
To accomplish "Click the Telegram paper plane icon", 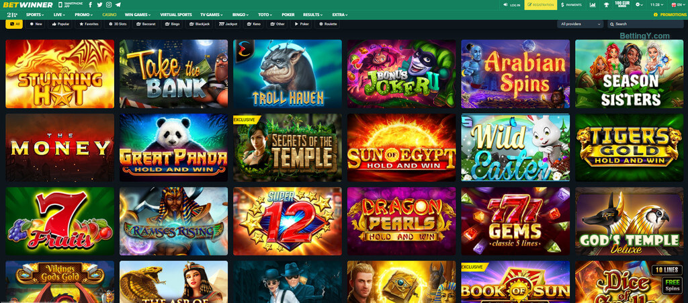I will click(x=118, y=5).
